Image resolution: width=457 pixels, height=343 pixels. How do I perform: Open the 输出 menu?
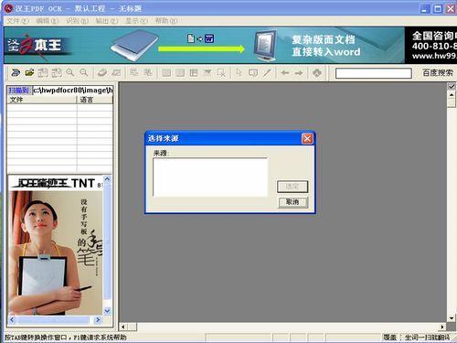107,21
